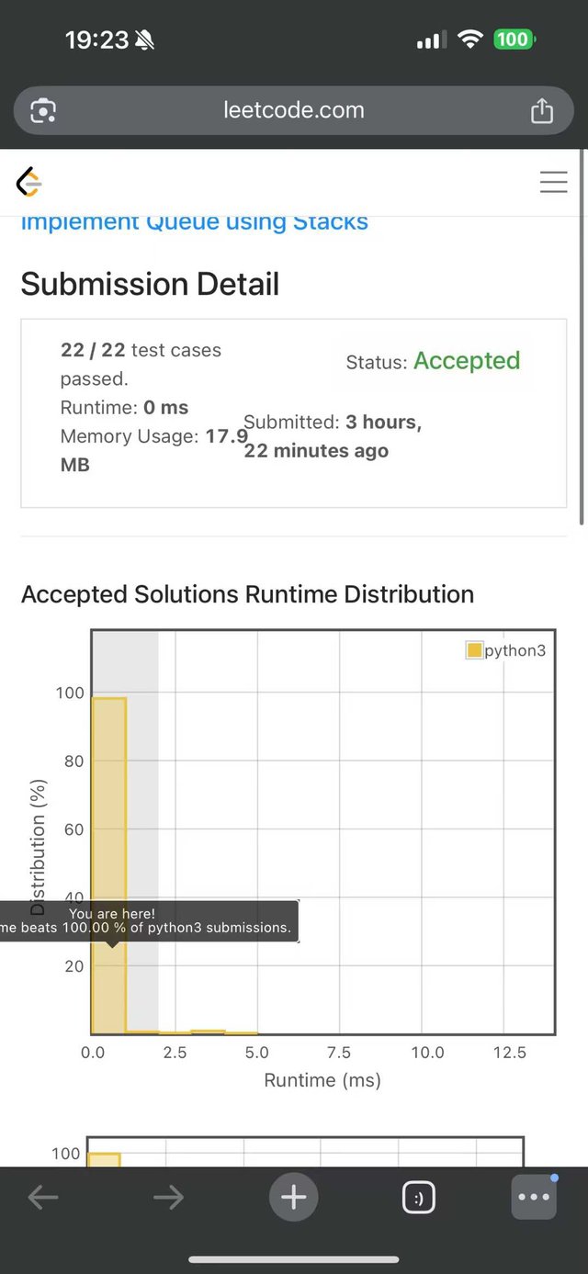Click the python3 legend label text
The width and height of the screenshot is (588, 1274).
[515, 650]
